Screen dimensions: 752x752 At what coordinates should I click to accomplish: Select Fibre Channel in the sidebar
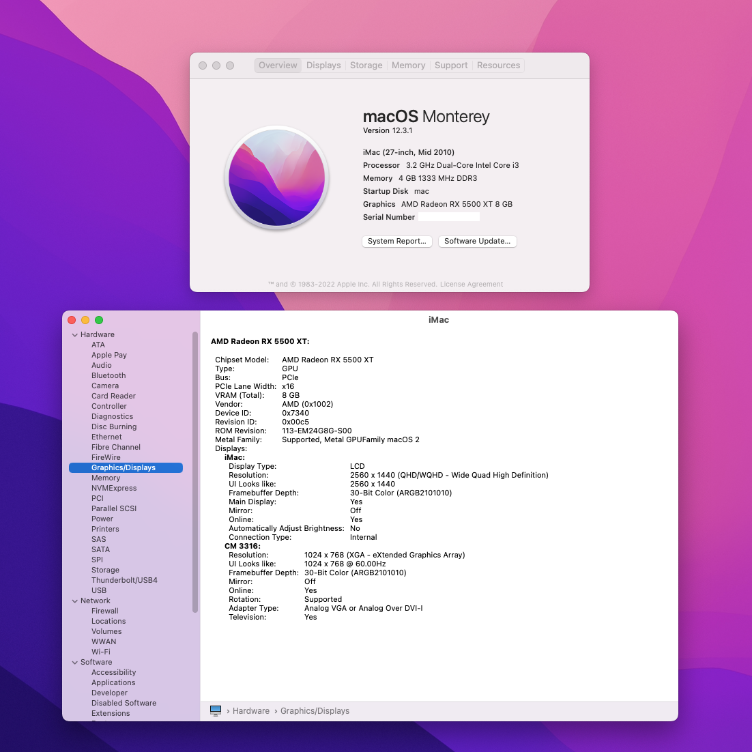click(115, 447)
